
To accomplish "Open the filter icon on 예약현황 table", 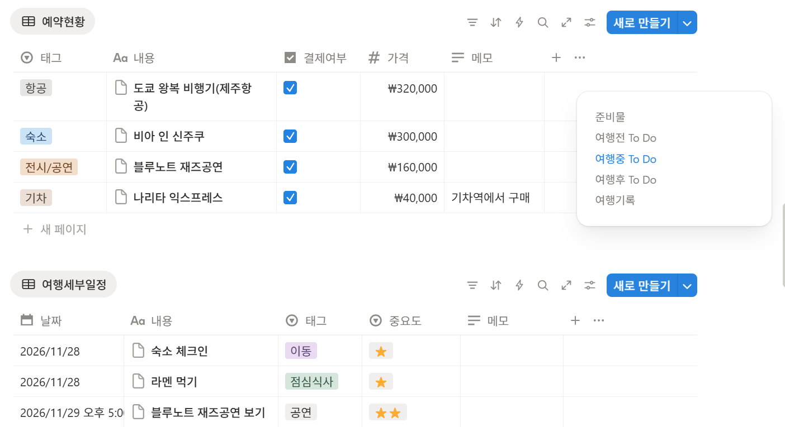I will coord(472,22).
